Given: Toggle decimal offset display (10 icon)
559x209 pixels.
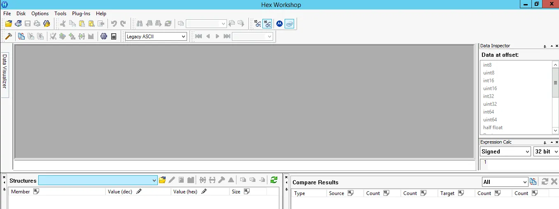Looking at the screenshot, I should (x=257, y=23).
